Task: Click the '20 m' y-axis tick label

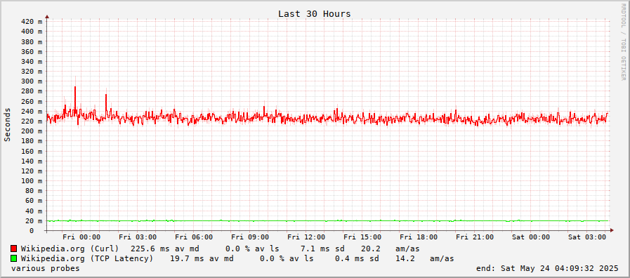Action: point(34,220)
